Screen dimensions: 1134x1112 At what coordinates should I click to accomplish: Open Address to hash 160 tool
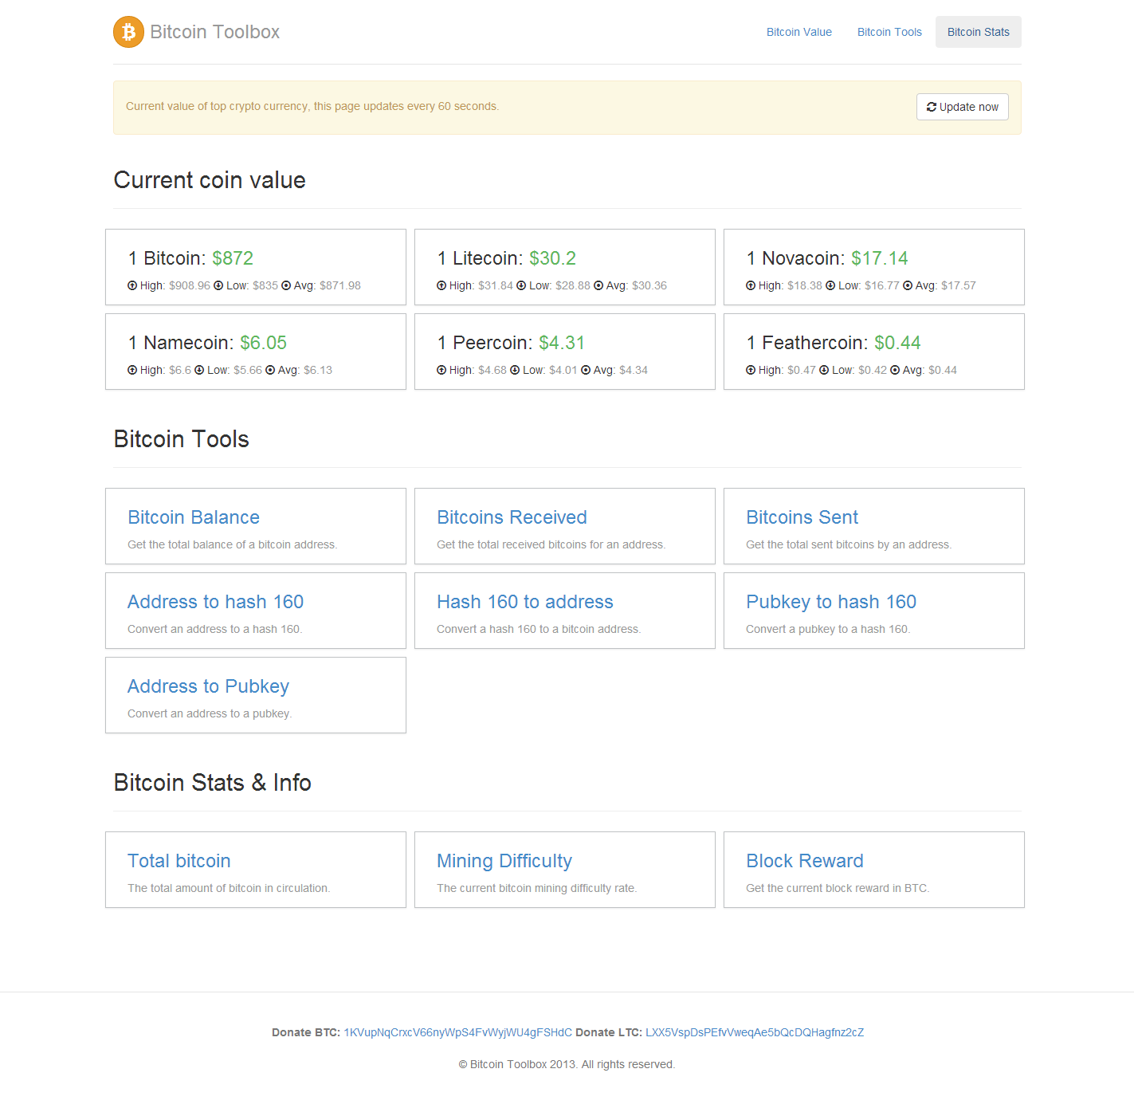(x=215, y=602)
